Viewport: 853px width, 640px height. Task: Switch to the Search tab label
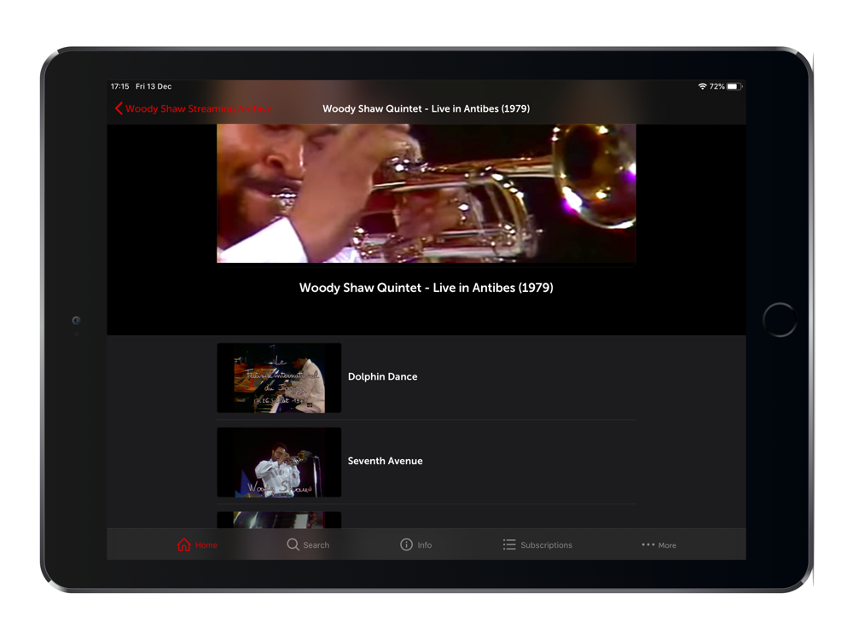pyautogui.click(x=316, y=545)
